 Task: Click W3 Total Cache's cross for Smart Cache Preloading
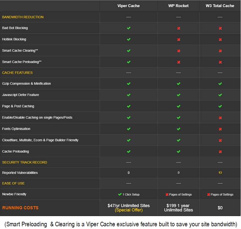tap(220, 62)
